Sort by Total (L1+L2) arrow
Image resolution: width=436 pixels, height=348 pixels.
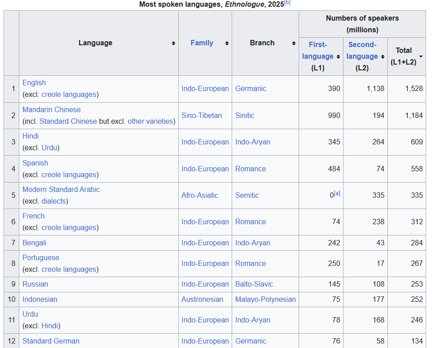(421, 57)
